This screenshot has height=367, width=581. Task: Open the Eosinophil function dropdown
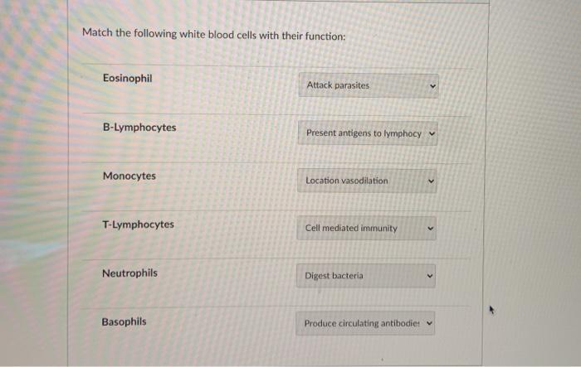pyautogui.click(x=369, y=85)
